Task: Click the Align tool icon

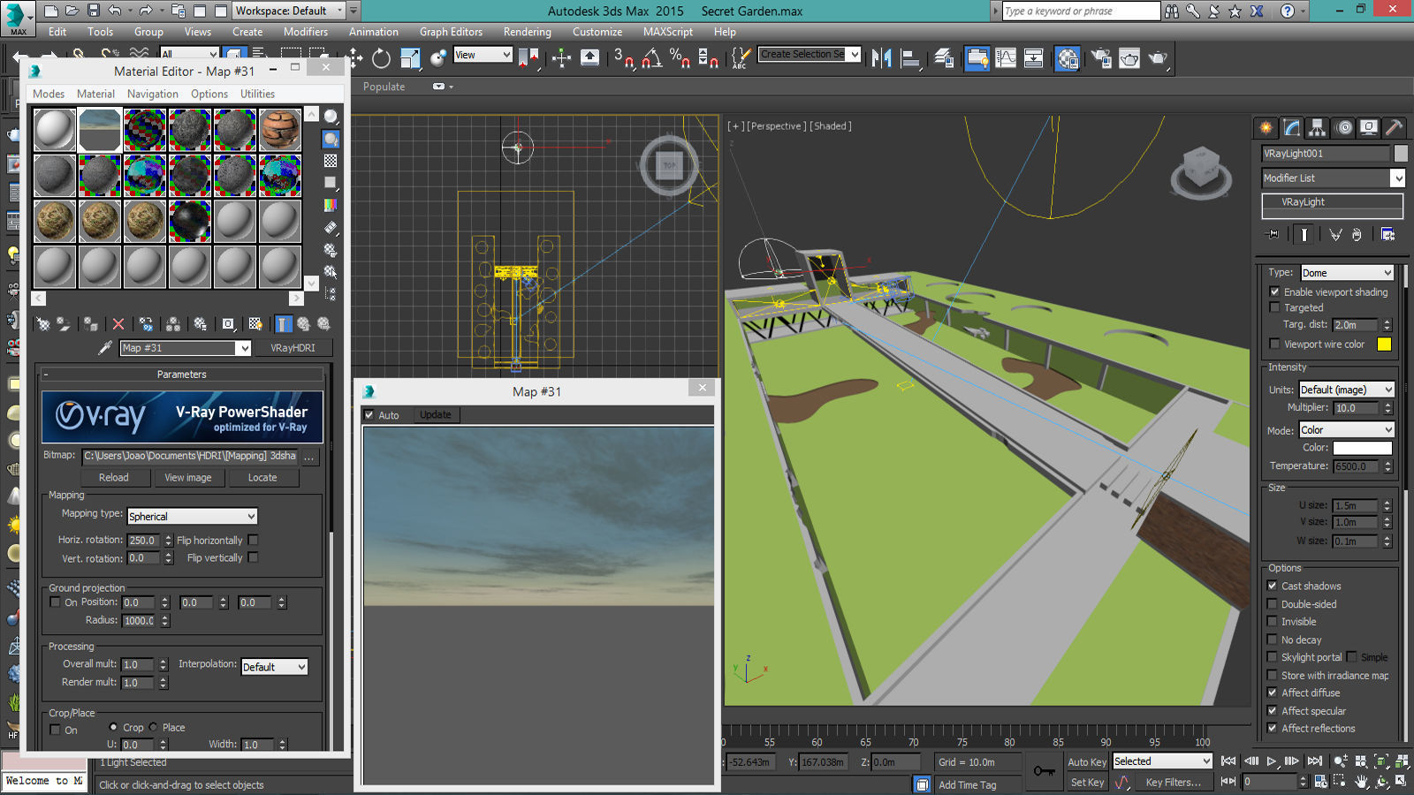Action: coord(909,58)
